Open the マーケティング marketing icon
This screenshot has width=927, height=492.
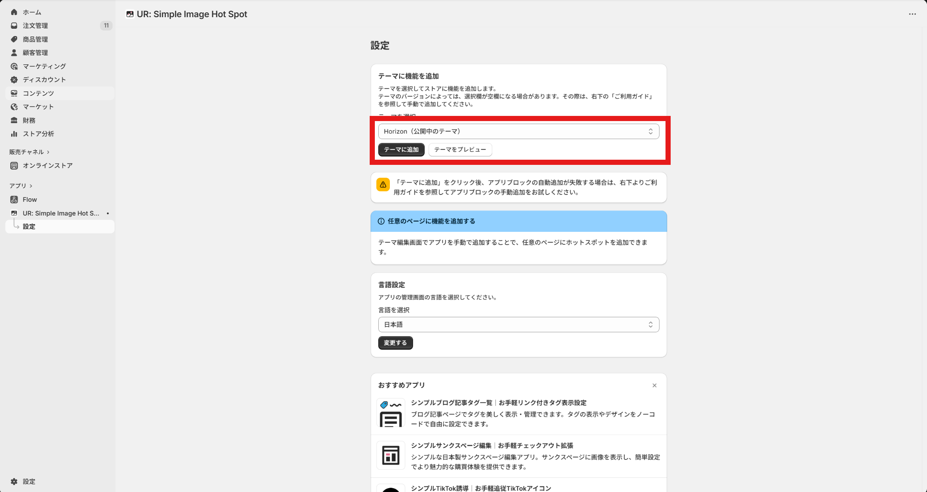click(14, 66)
